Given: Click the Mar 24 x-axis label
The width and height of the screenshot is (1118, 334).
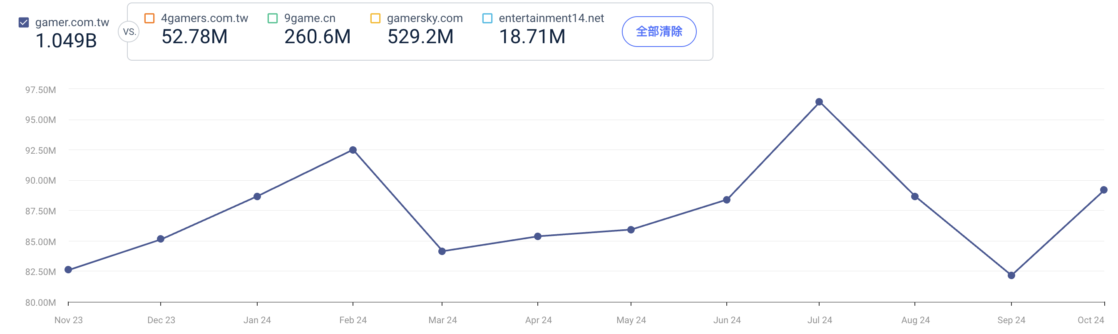Looking at the screenshot, I should tap(443, 320).
